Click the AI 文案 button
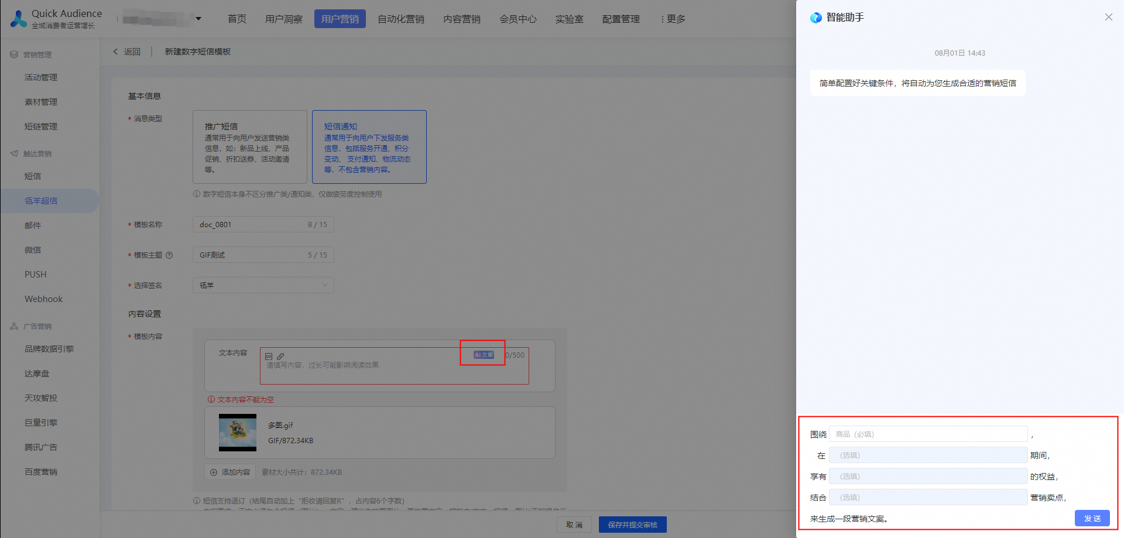The width and height of the screenshot is (1124, 538). pos(484,355)
